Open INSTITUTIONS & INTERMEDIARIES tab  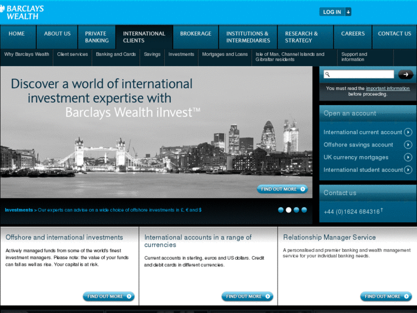pos(248,37)
